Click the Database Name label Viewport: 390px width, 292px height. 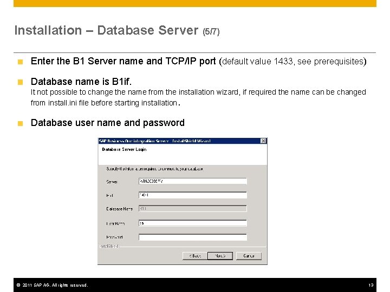[x=119, y=209]
